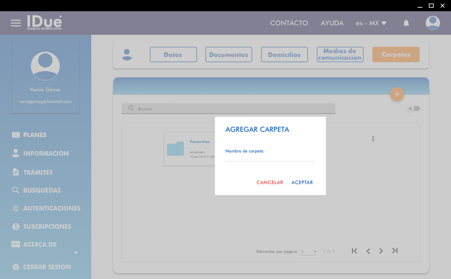The image size is (451, 279).
Task: Expand the sidebar submenu arrow
Action: 76,252
